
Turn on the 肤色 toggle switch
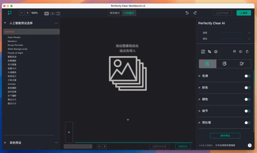247,88
